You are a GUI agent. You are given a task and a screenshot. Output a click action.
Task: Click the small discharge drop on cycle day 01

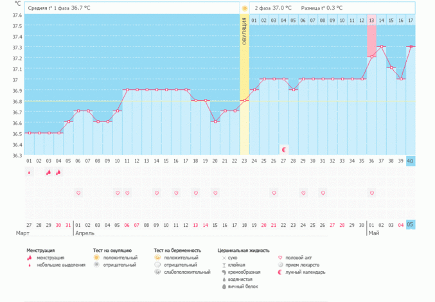tap(29, 172)
